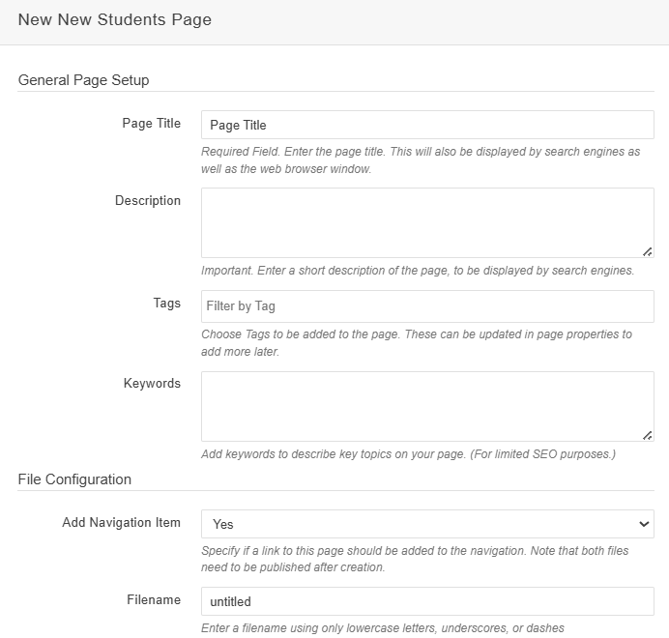The width and height of the screenshot is (669, 638).
Task: Click the Filename field containing untitled
Action: (426, 601)
